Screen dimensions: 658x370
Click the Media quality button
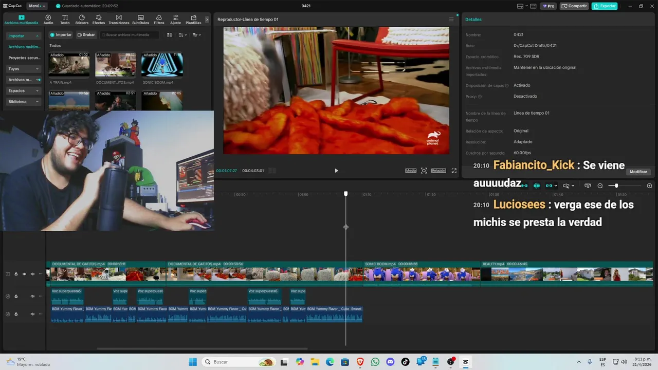[x=411, y=171]
